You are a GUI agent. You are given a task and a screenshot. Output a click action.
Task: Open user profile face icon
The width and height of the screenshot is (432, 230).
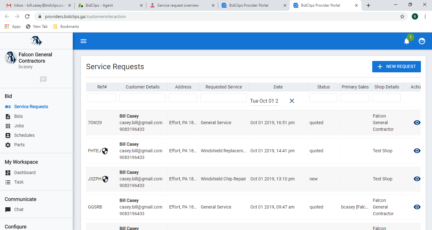coord(422,41)
